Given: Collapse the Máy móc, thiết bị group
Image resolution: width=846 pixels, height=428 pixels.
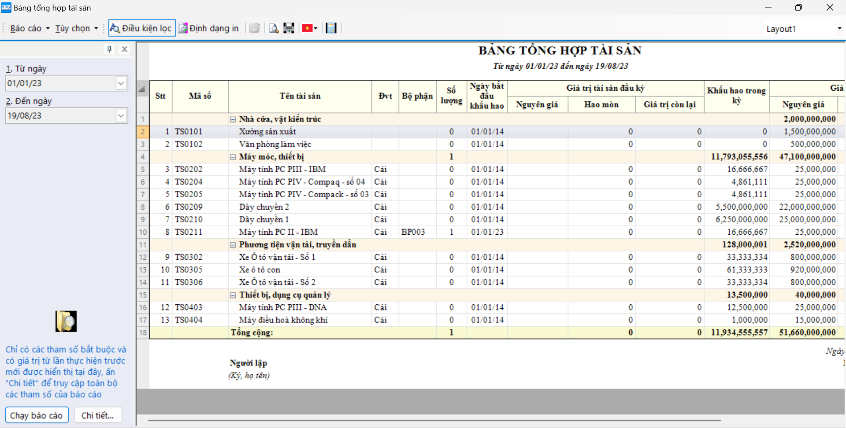Looking at the screenshot, I should [x=233, y=157].
